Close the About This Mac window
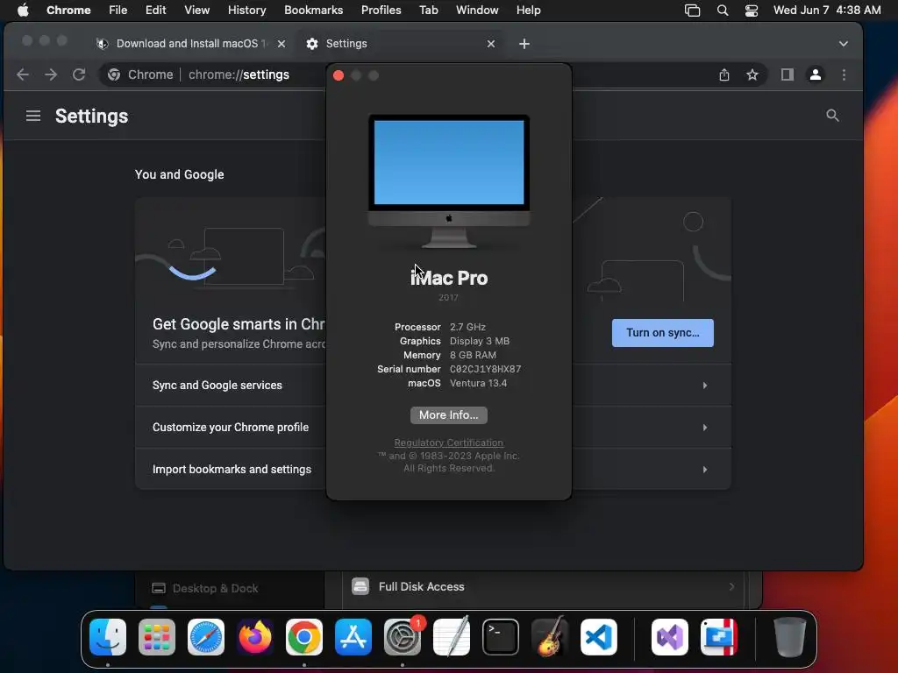The width and height of the screenshot is (898, 673). (x=339, y=75)
